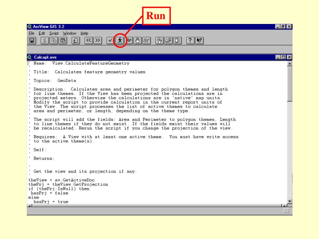Click the word 'GeoData' in Topics line

67,81
